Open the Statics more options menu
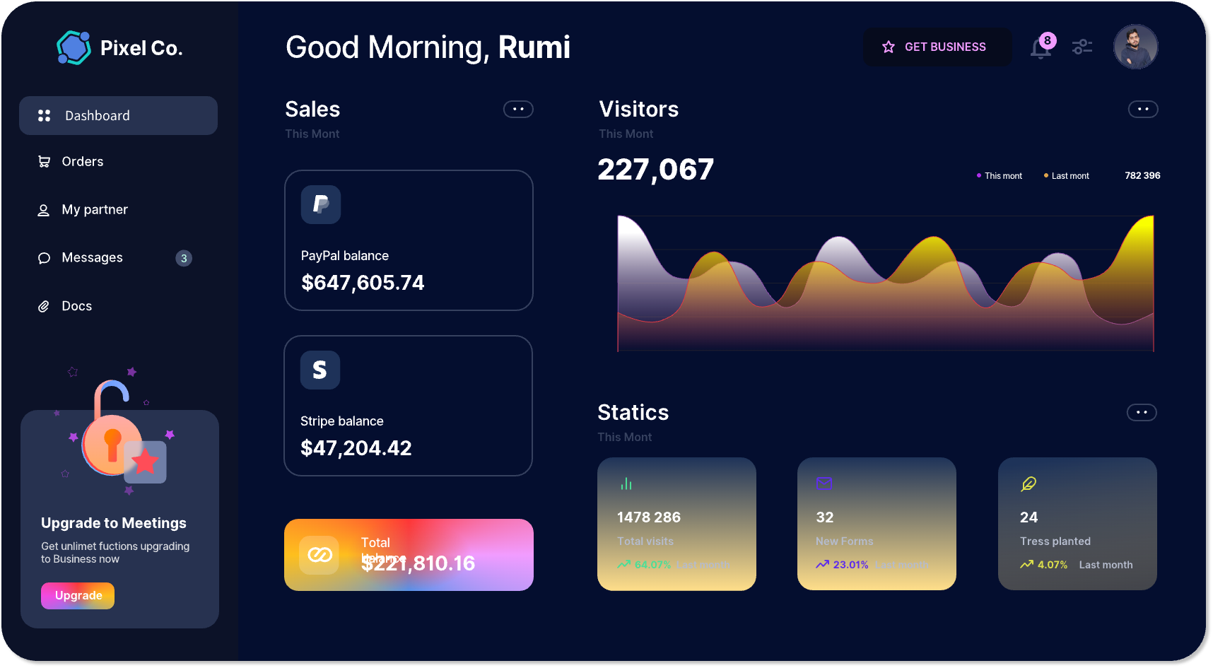The image size is (1213, 668). click(1141, 412)
